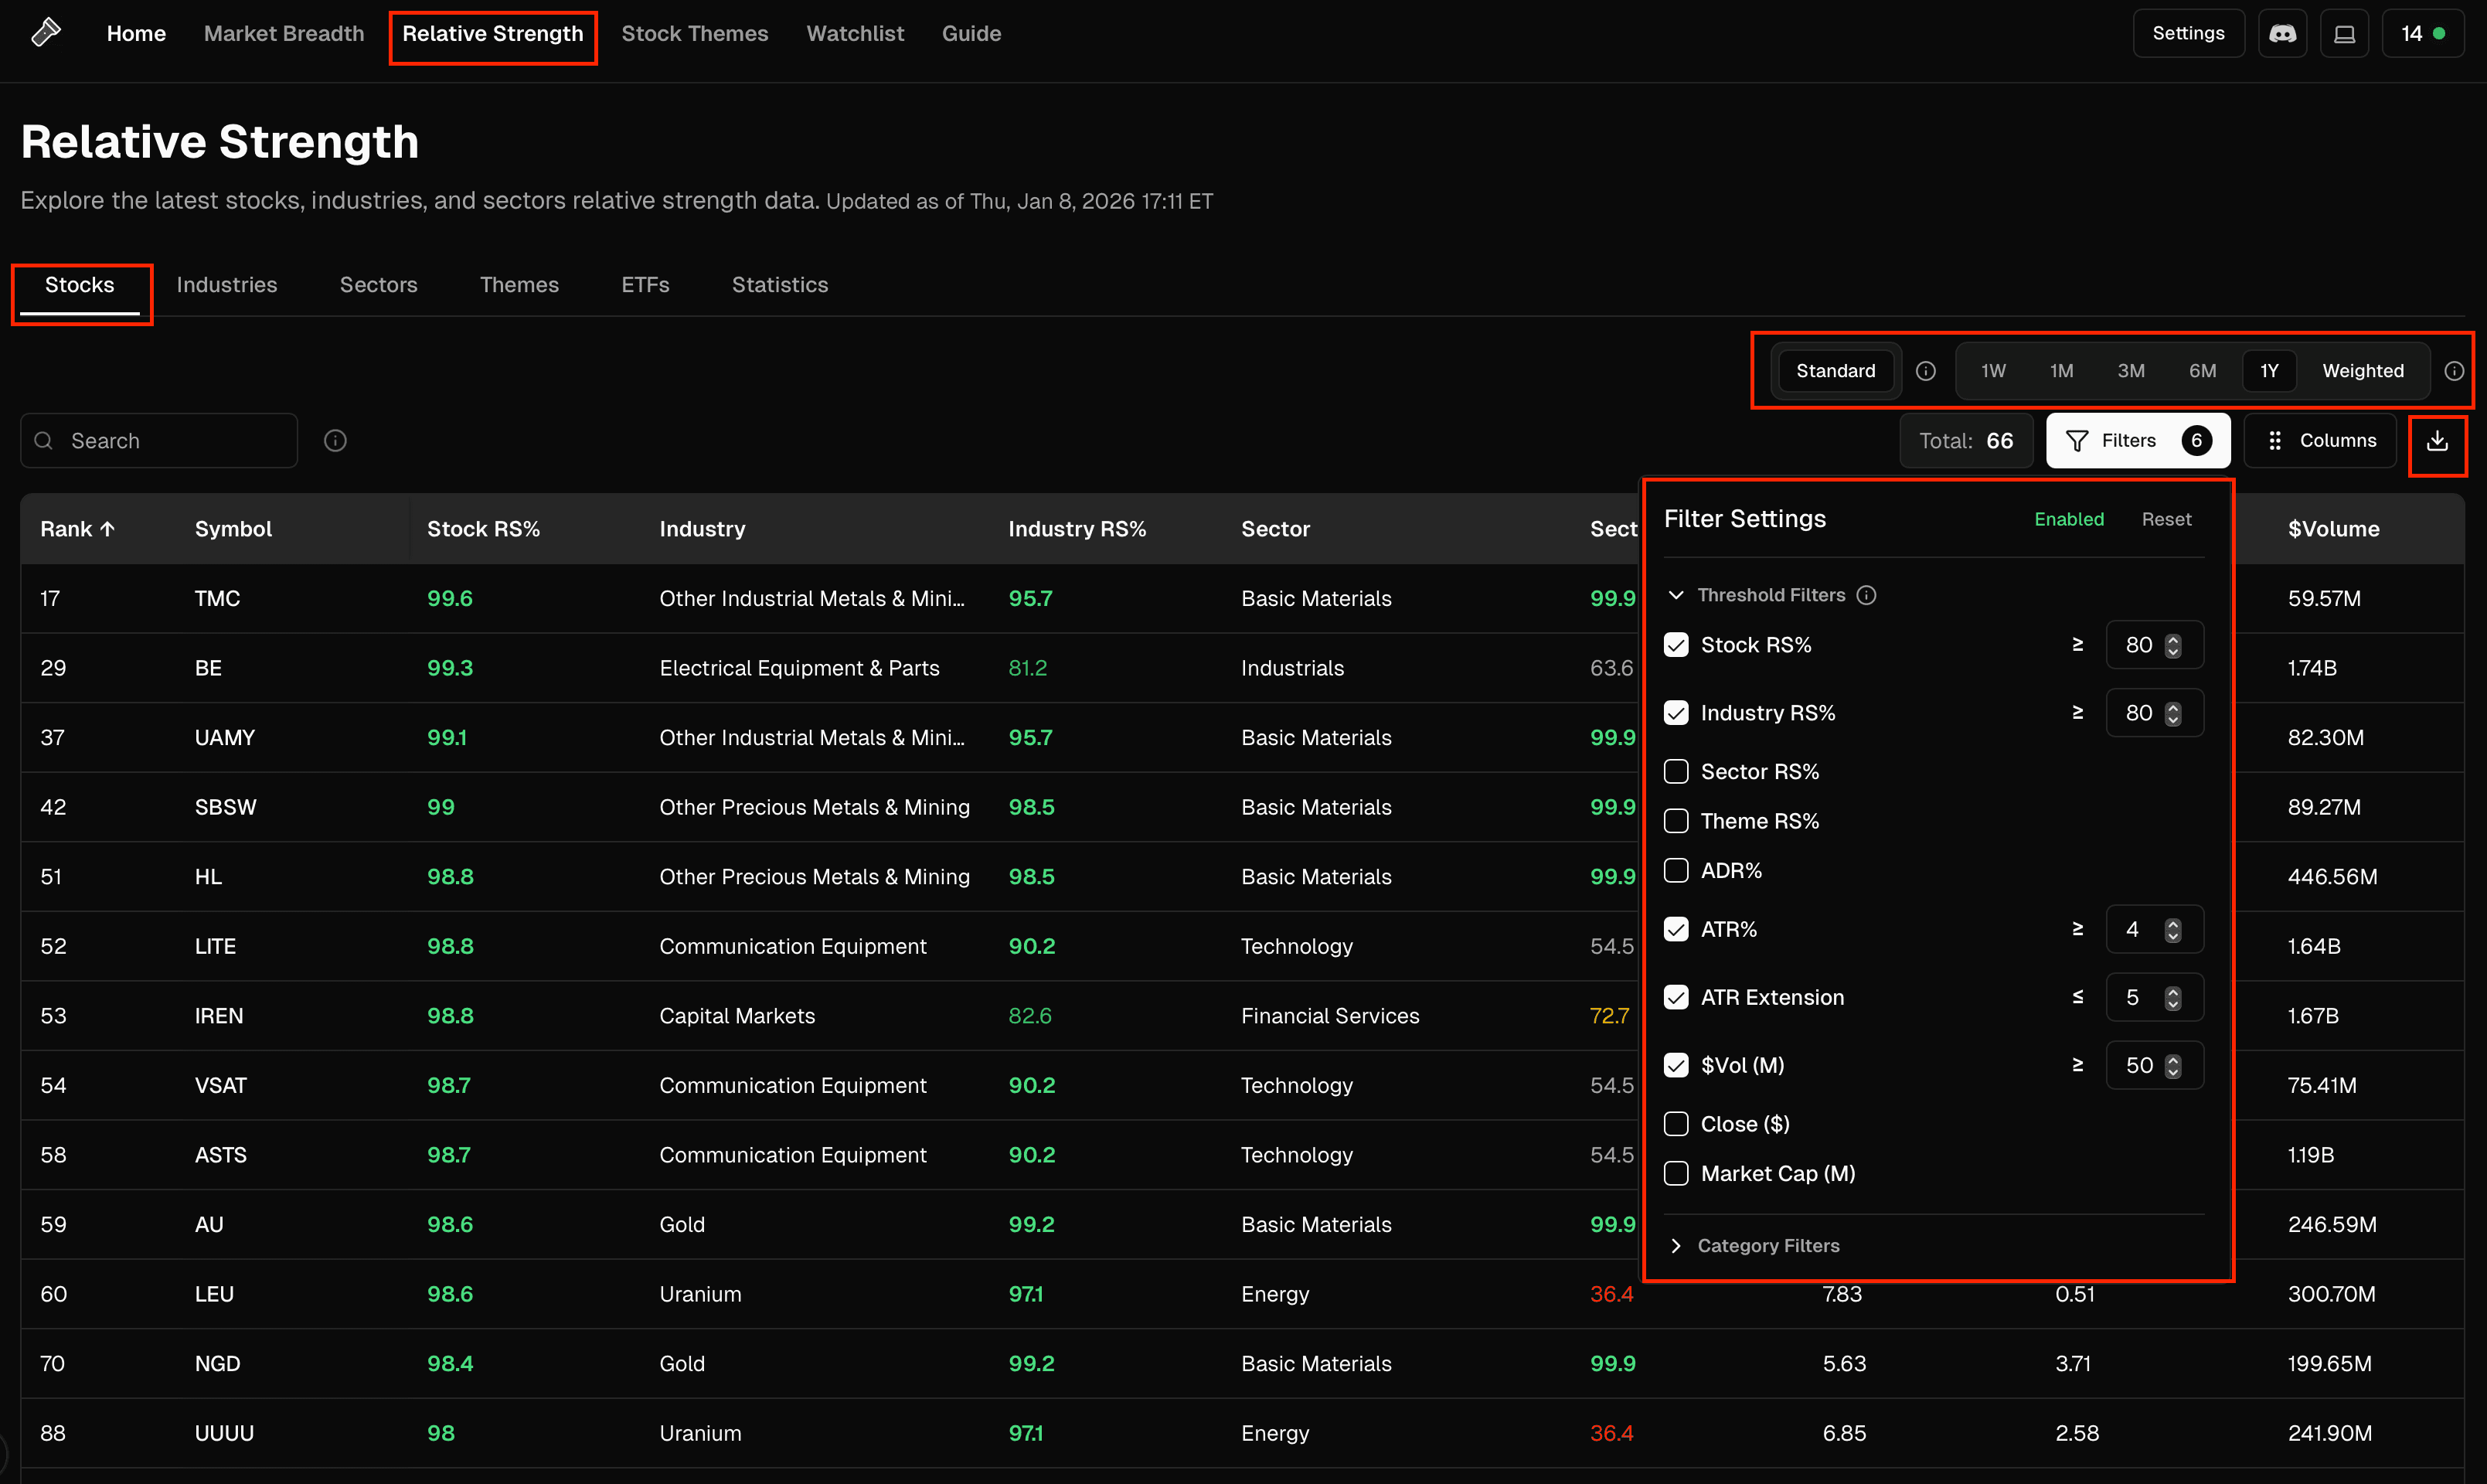Click the ATR% value stepper arrows

(2173, 930)
